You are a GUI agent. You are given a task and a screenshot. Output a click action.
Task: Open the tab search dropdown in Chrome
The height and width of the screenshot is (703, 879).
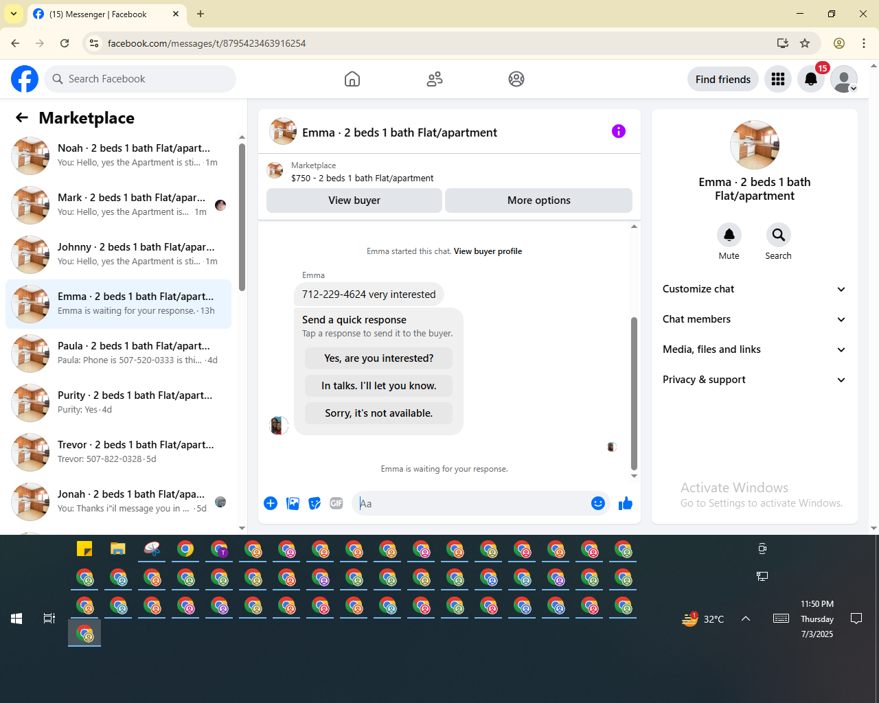click(x=14, y=14)
